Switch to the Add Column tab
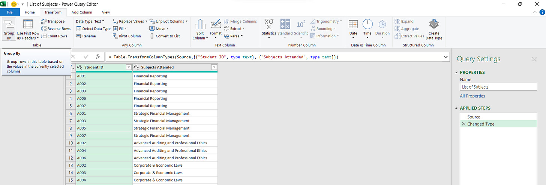 click(x=82, y=12)
